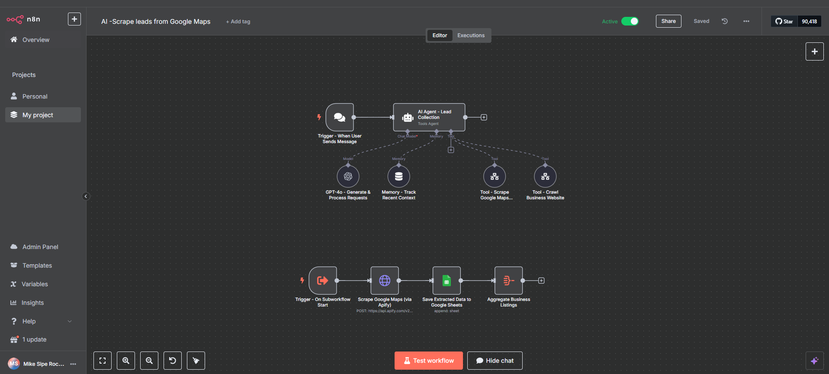
Task: Open the Insights page
Action: click(x=43, y=303)
